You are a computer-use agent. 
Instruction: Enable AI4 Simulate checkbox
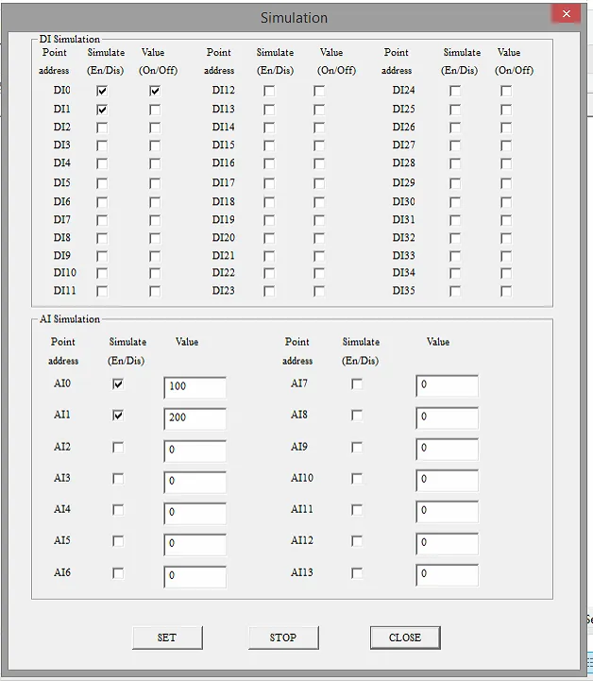point(118,510)
